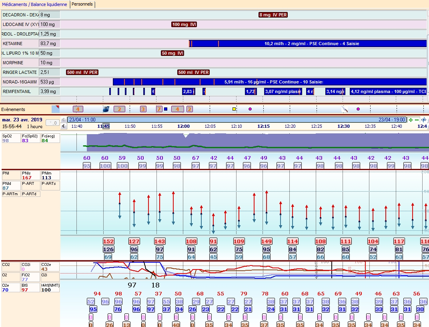This screenshot has height=327, width=429.
Task: Click the first magenta dot event near 12:12
Action: (x=250, y=109)
